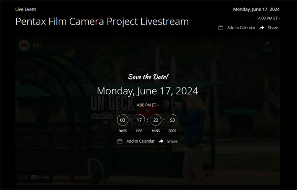This screenshot has width=297, height=190.
Task: Click the header share arrow icon
Action: [x=262, y=28]
